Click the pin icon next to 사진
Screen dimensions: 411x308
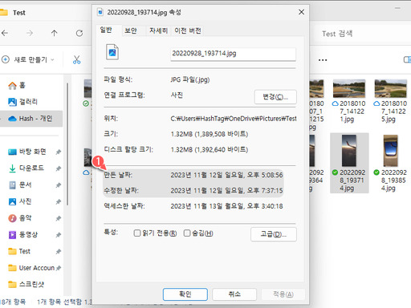[x=59, y=202]
